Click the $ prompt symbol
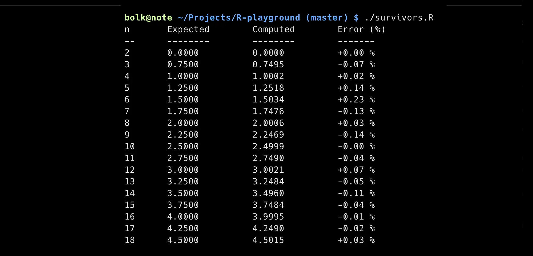The width and height of the screenshot is (533, 256). click(x=356, y=18)
